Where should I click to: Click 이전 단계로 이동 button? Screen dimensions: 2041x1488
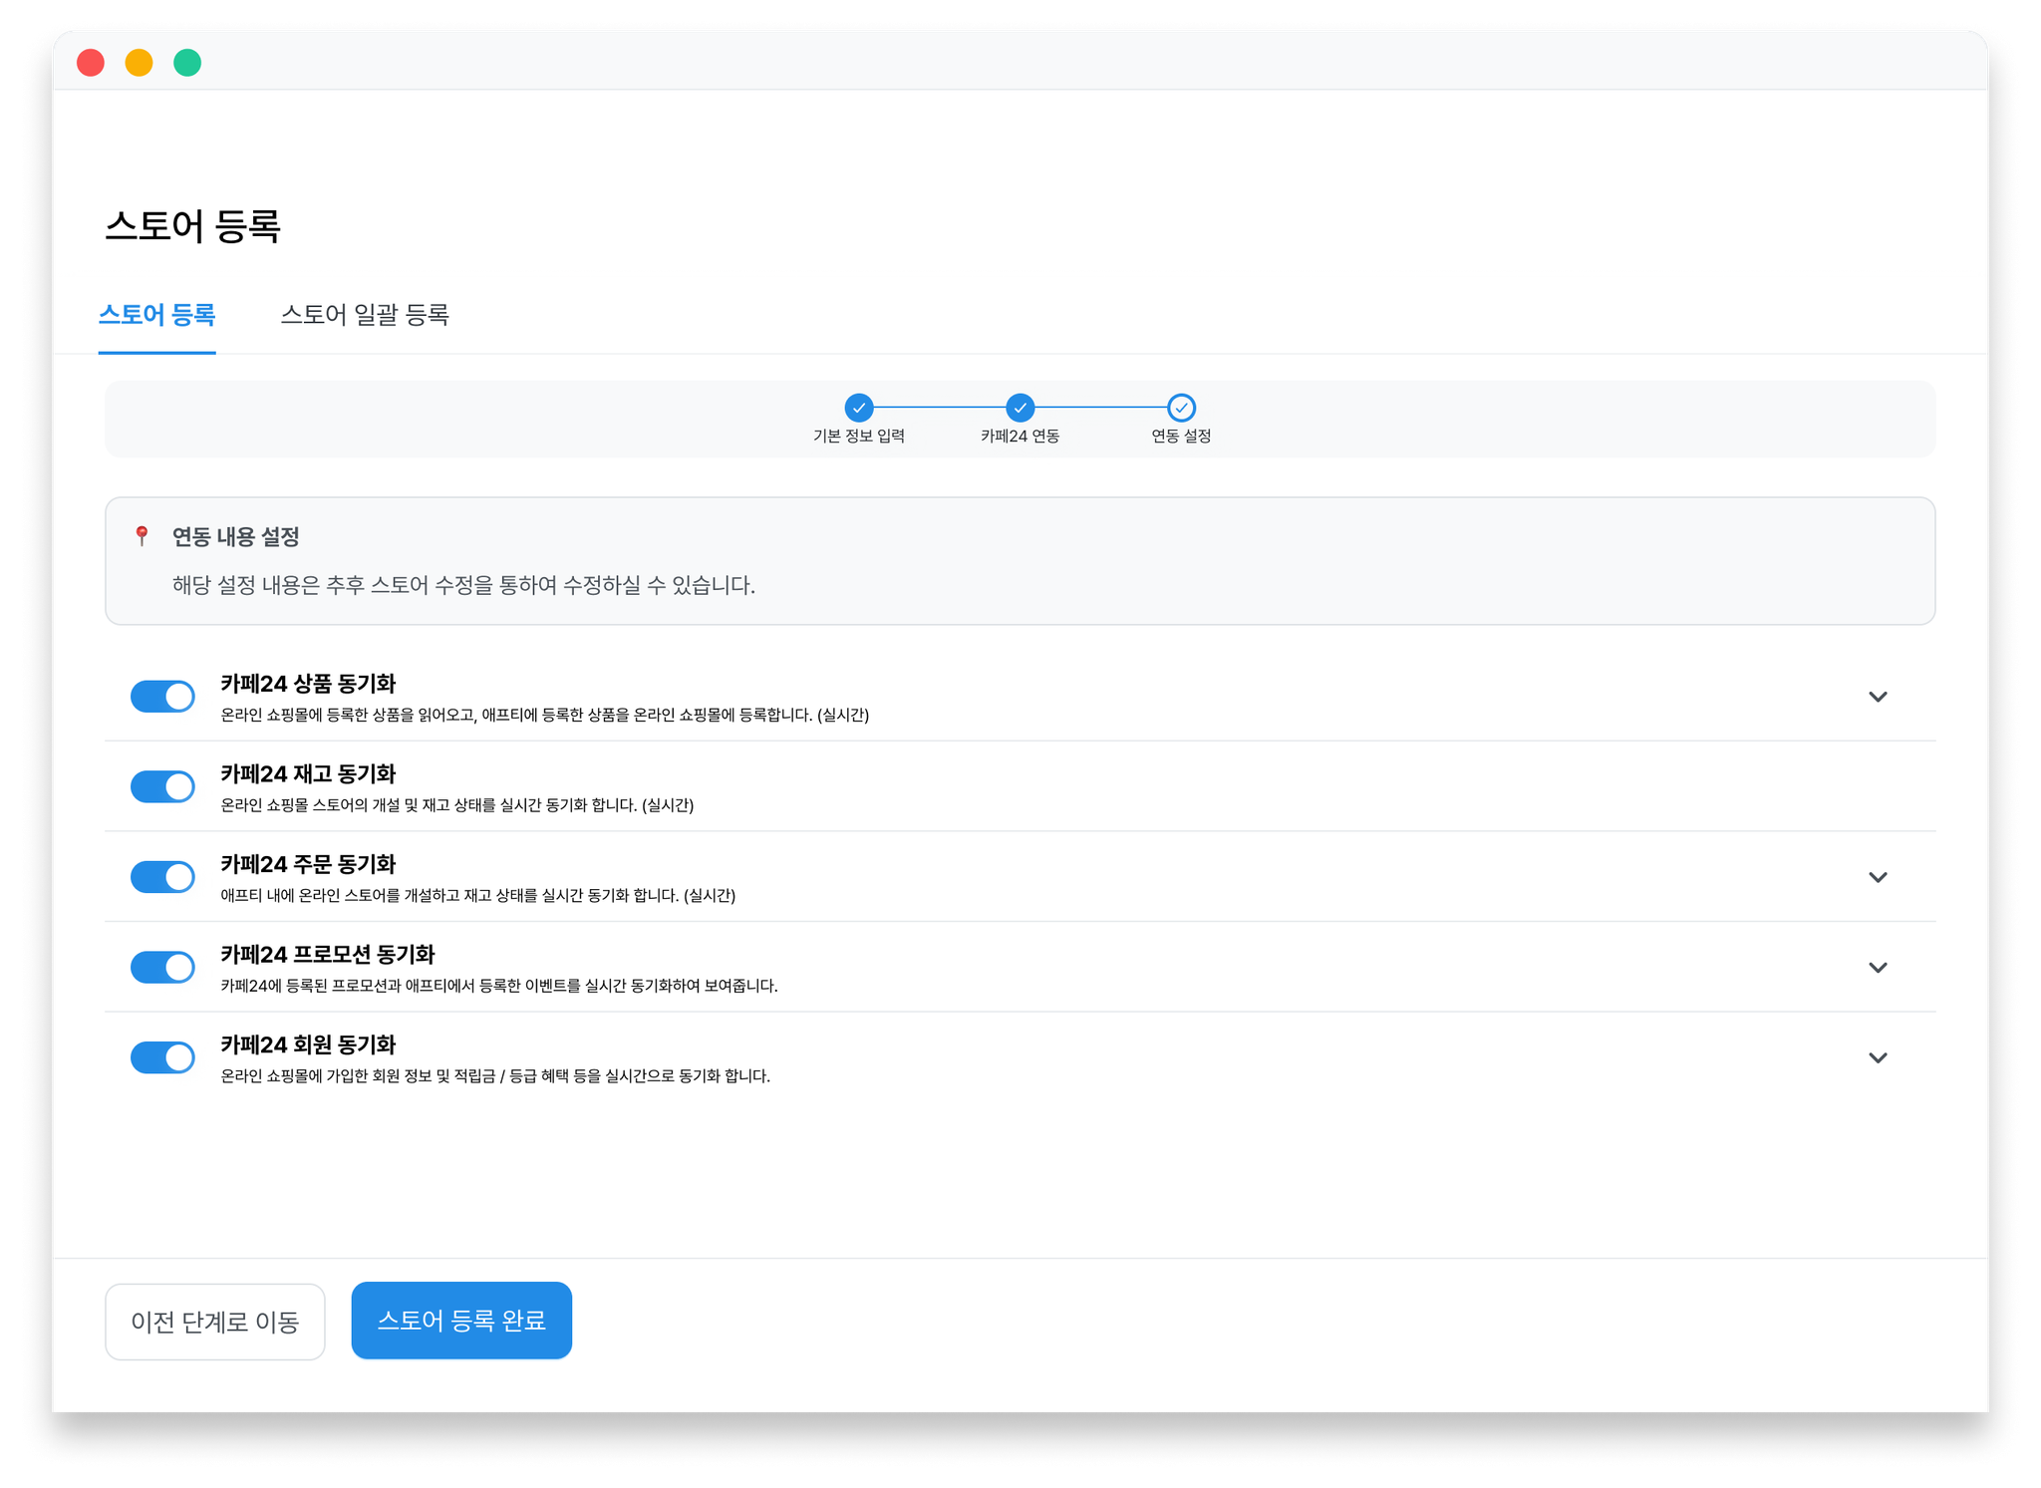tap(215, 1322)
